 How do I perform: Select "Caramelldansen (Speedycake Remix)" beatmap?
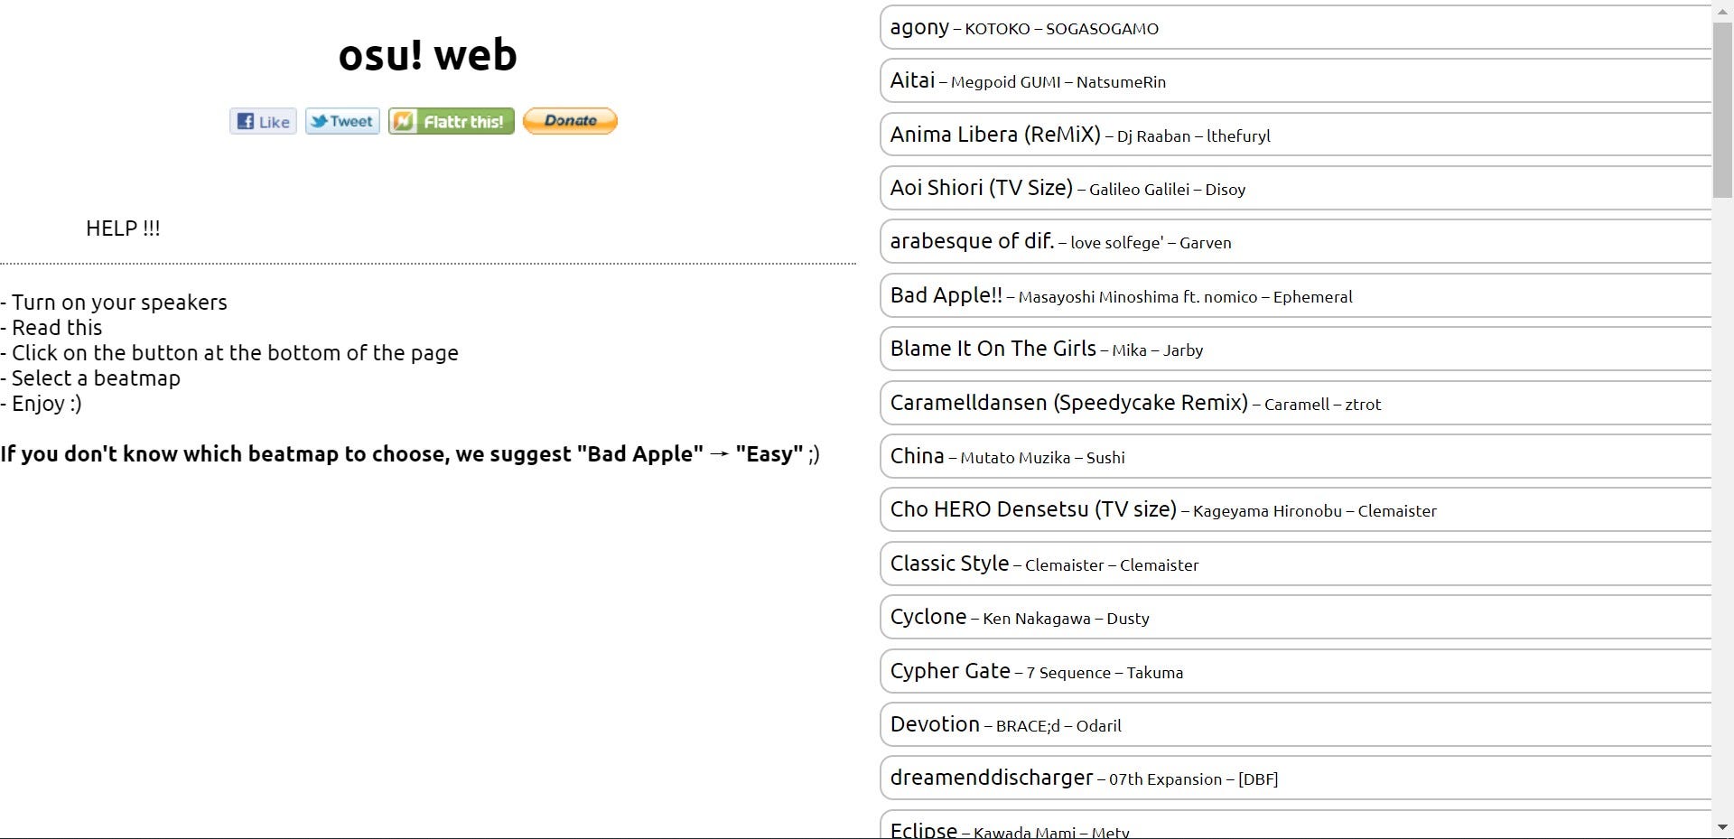click(x=1296, y=403)
